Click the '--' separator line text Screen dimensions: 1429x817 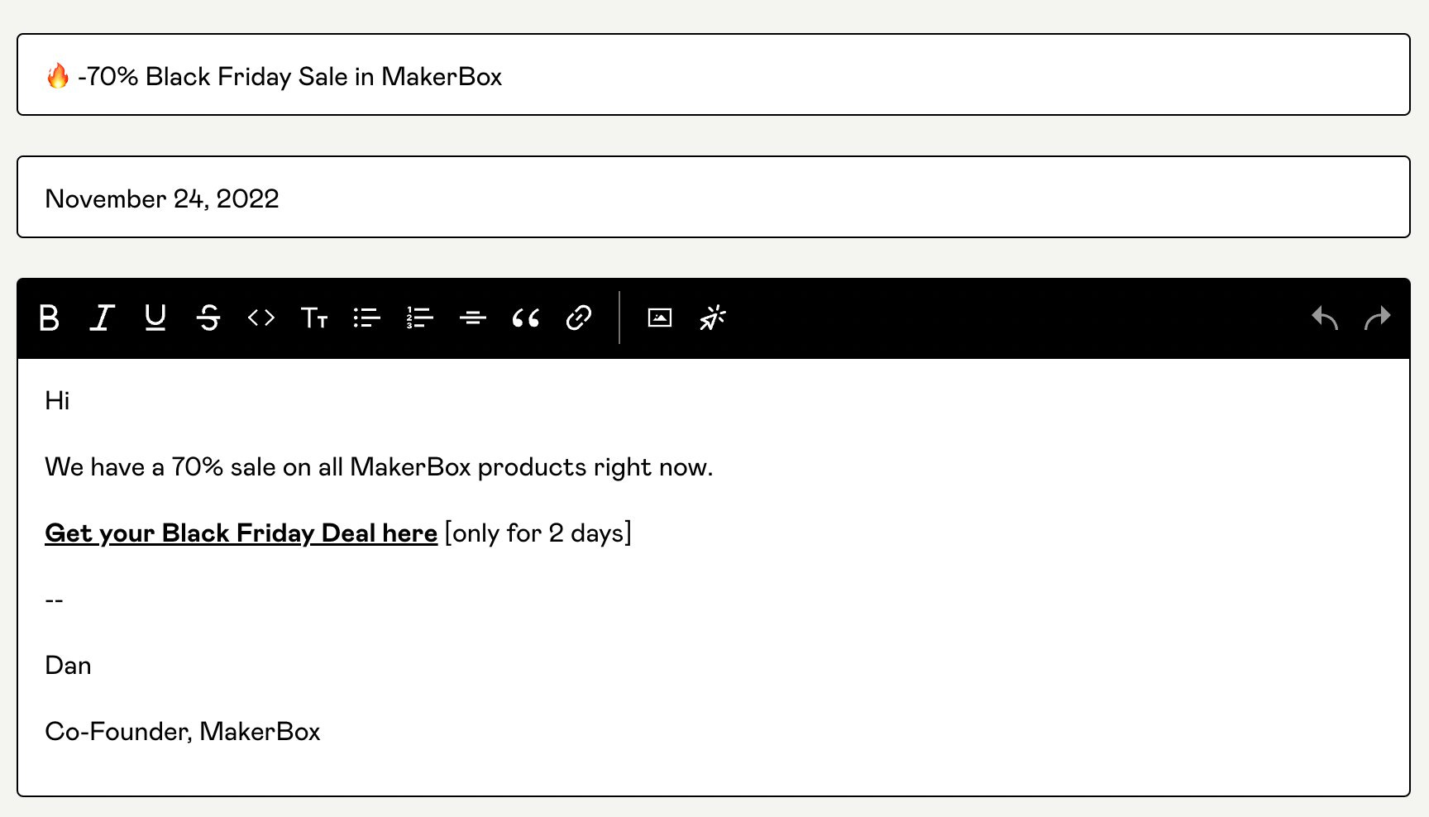point(54,600)
